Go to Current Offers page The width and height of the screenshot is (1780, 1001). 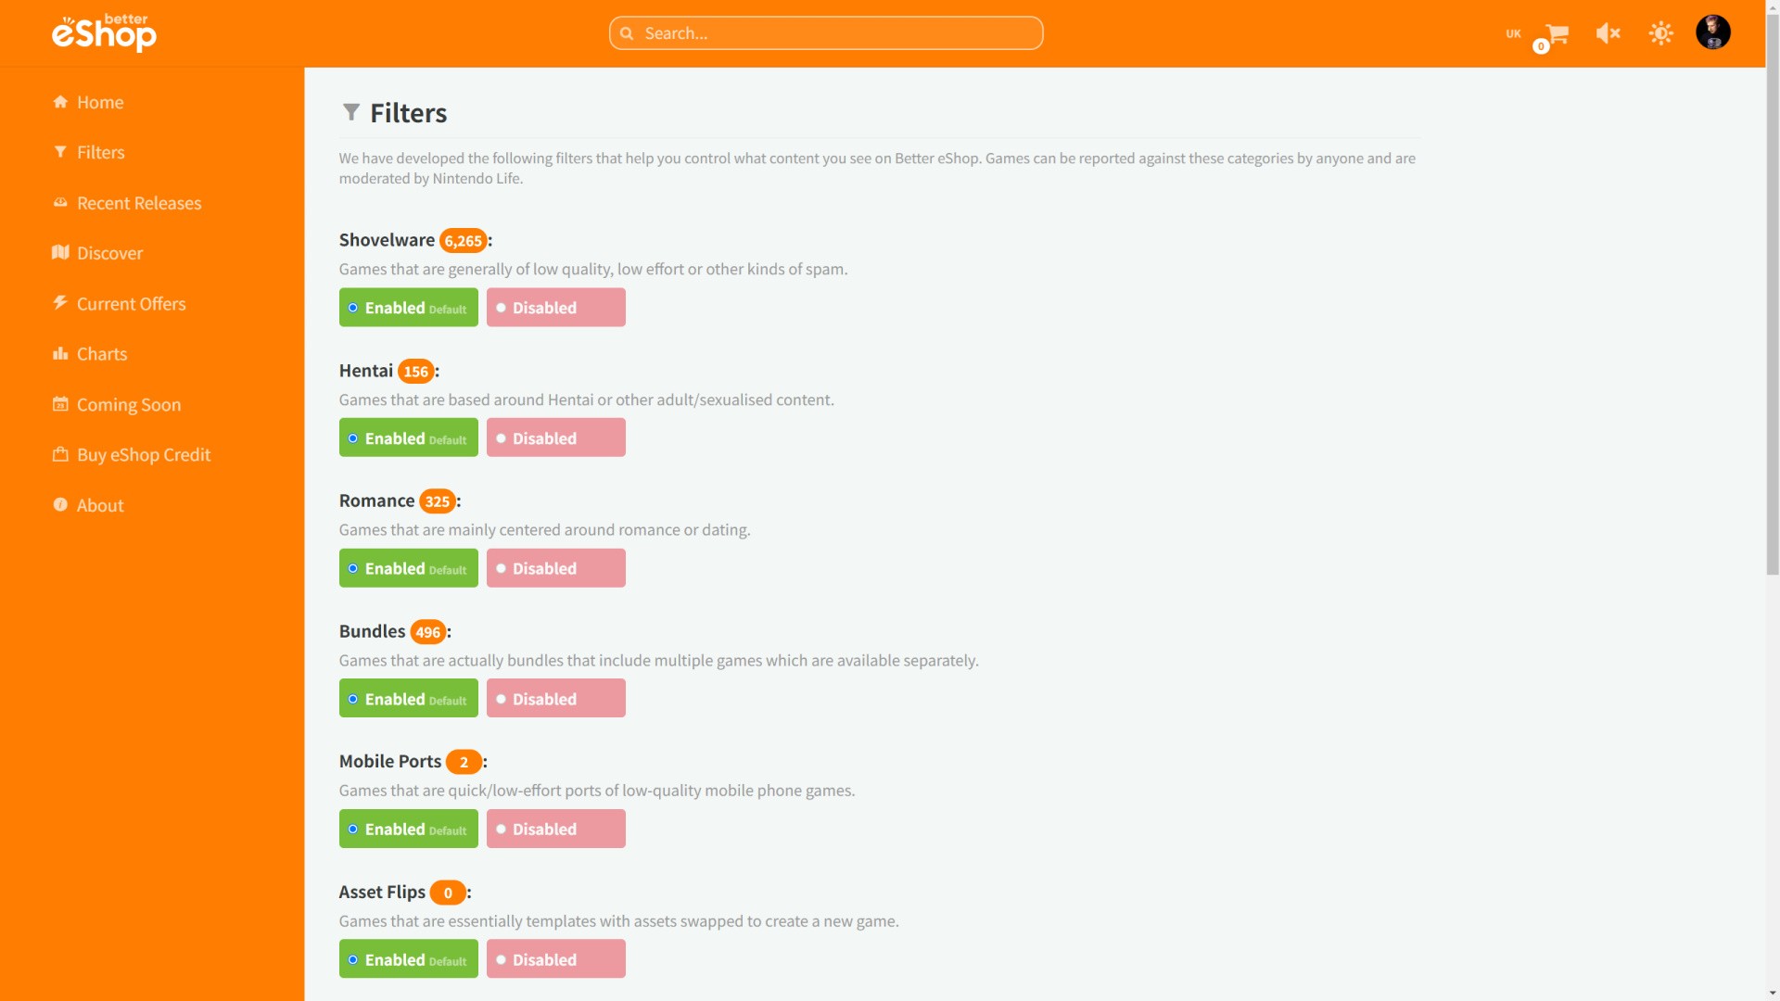tap(131, 304)
